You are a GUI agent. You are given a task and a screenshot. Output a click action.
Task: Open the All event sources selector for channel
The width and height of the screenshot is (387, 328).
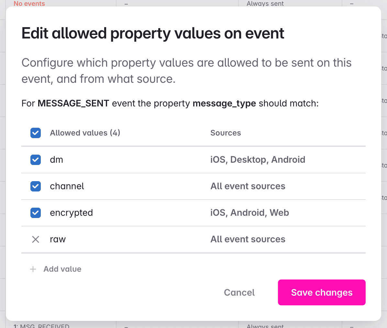[x=248, y=186]
